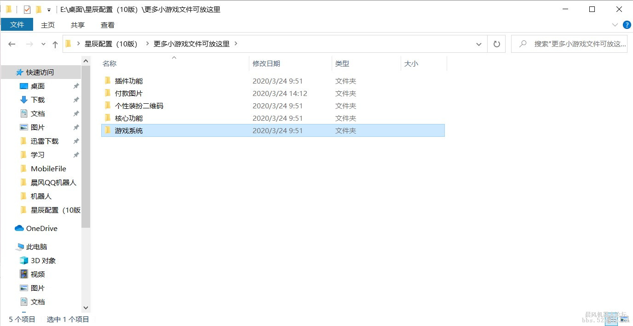Click the Up one level arrow
Image resolution: width=633 pixels, height=326 pixels.
55,44
